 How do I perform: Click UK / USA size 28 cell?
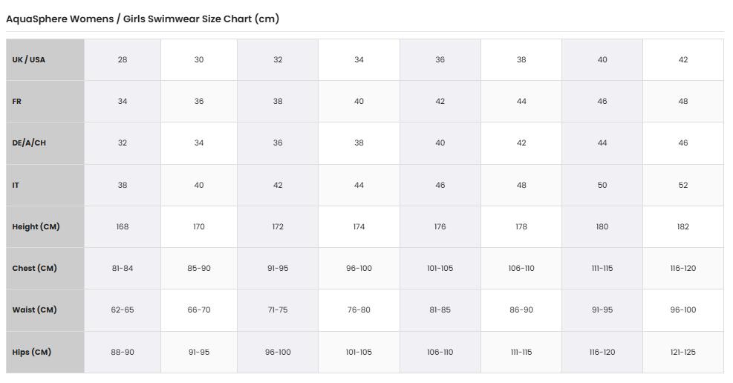pyautogui.click(x=123, y=60)
